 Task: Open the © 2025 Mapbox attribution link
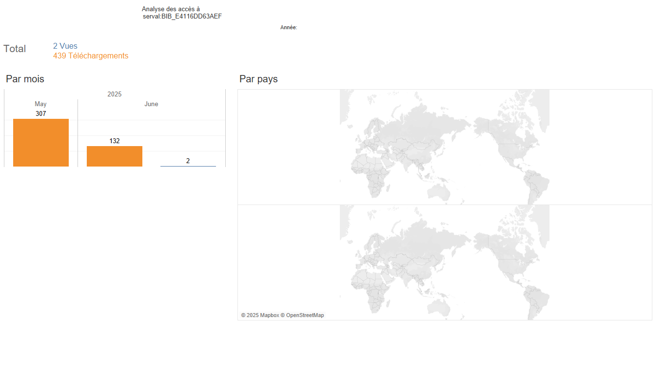click(260, 316)
